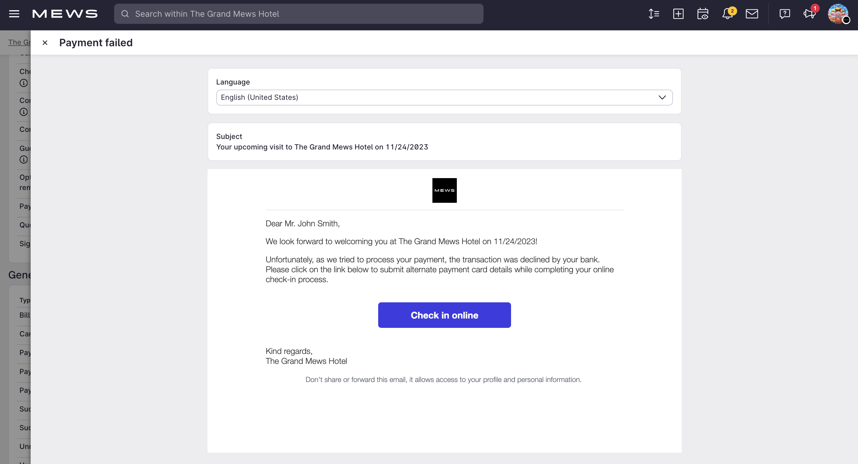Open the sort/queue list icon in top bar

click(x=654, y=14)
